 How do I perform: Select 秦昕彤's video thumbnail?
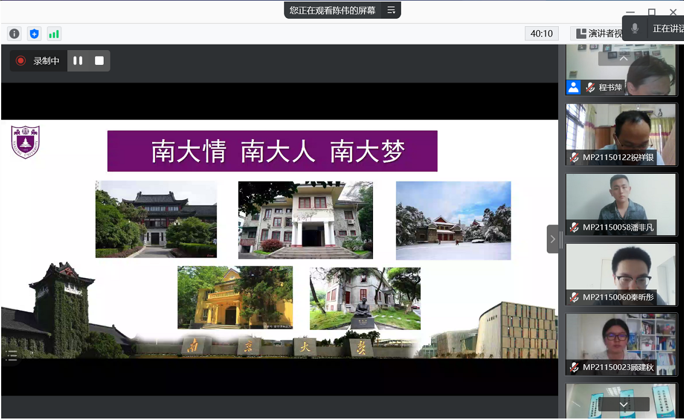tap(621, 274)
